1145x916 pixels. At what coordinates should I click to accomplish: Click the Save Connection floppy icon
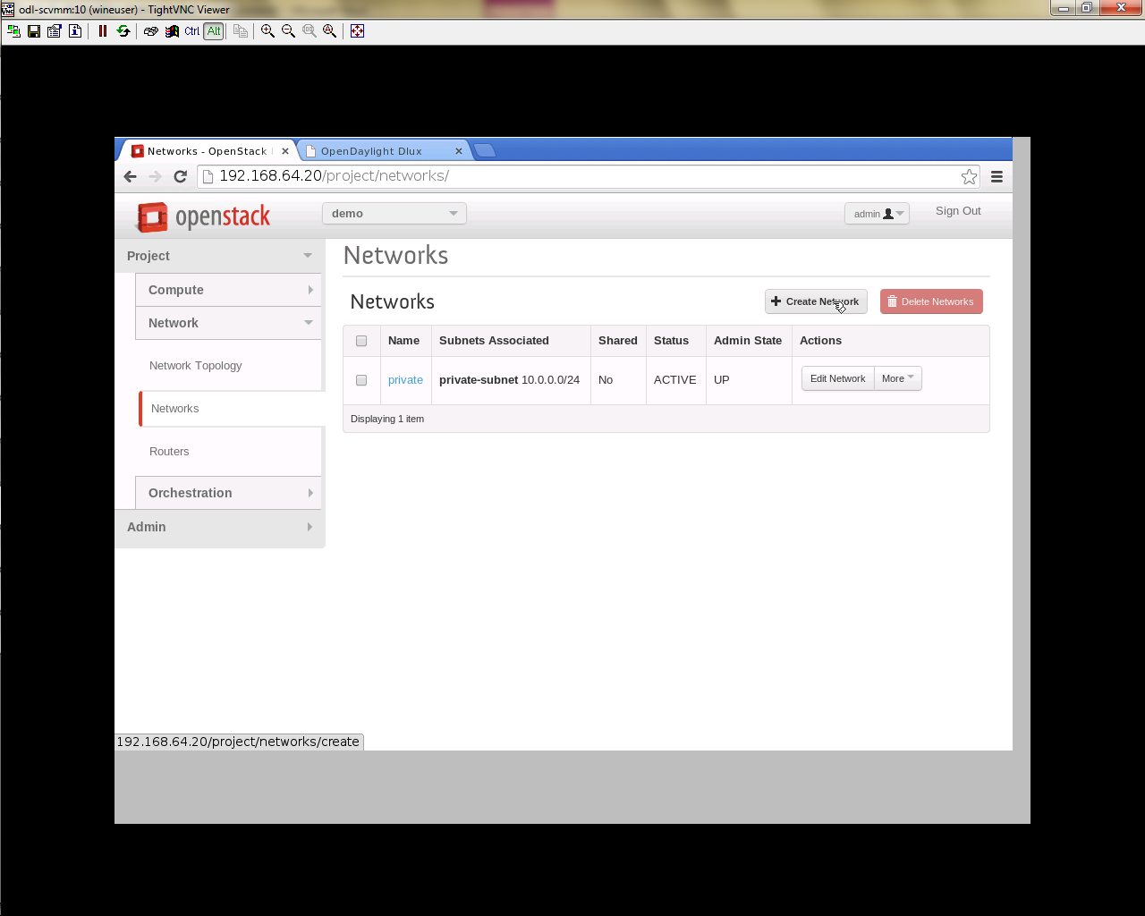coord(34,30)
